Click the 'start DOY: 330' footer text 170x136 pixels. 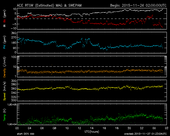point(25,134)
